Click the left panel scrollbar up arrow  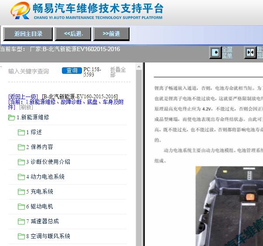tap(139, 66)
